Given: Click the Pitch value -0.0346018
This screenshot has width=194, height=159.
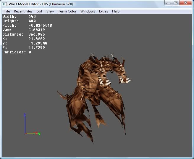Looking at the screenshot, I should tap(40, 25).
